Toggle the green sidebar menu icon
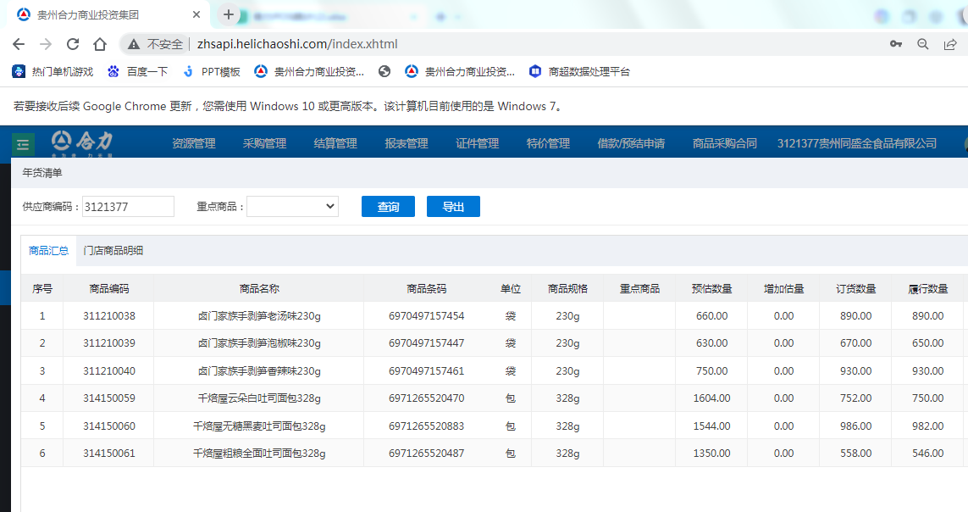968x512 pixels. [x=23, y=144]
